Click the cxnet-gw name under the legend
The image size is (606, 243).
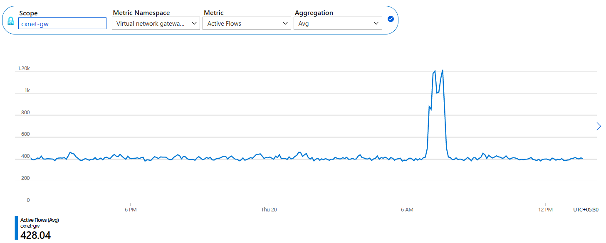(x=30, y=226)
